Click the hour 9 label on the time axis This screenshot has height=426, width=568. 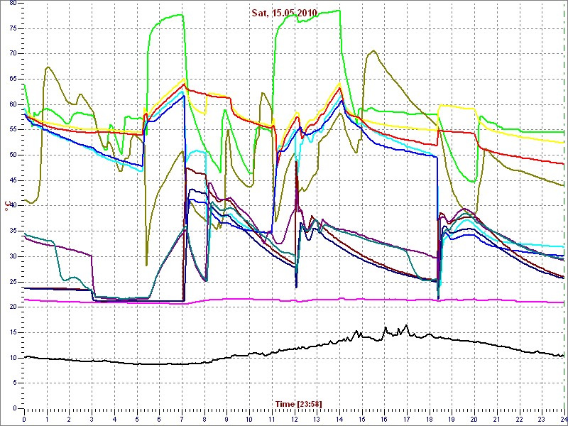(x=226, y=419)
